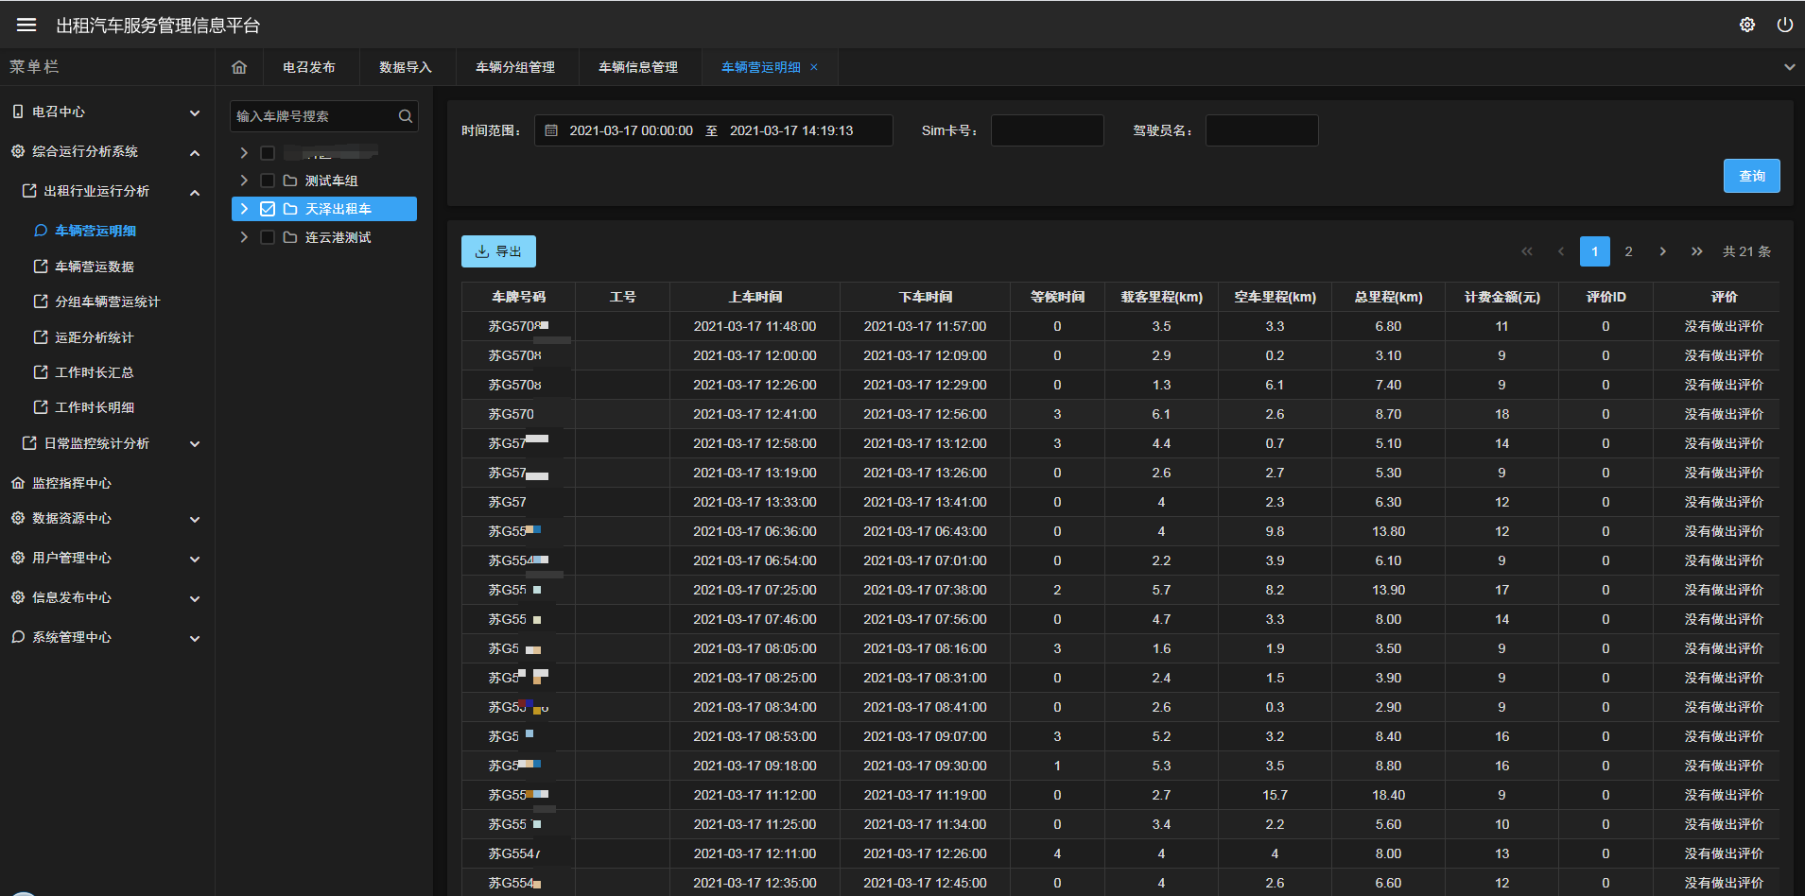
Task: Check the 测试车组 checkbox
Action: tap(268, 181)
